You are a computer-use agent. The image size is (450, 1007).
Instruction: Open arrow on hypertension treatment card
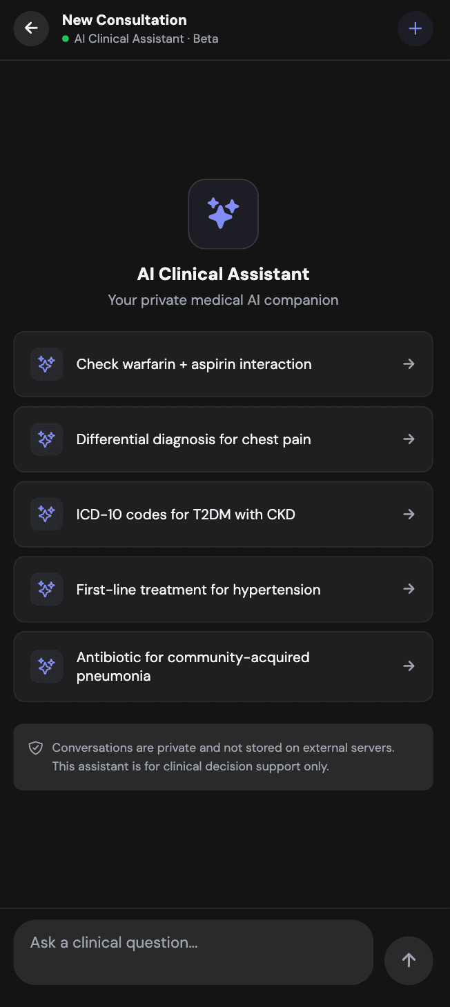[409, 589]
